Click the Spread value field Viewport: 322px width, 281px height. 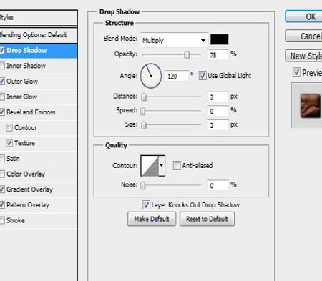(218, 111)
